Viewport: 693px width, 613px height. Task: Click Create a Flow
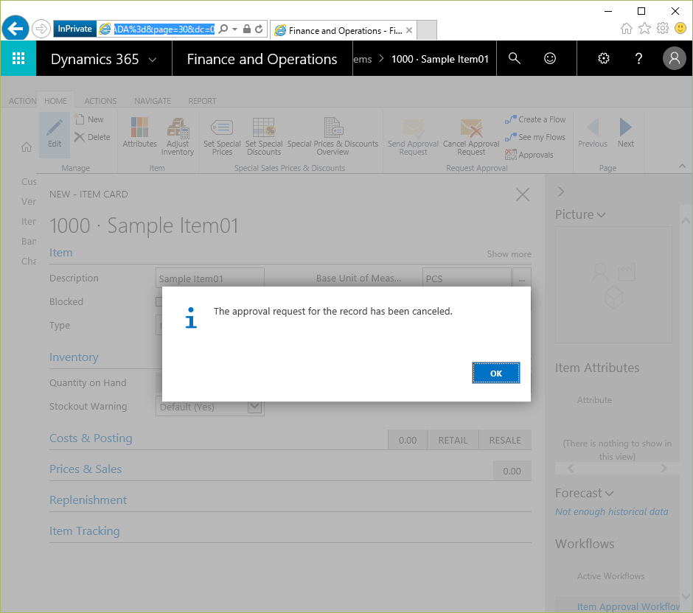pos(535,119)
